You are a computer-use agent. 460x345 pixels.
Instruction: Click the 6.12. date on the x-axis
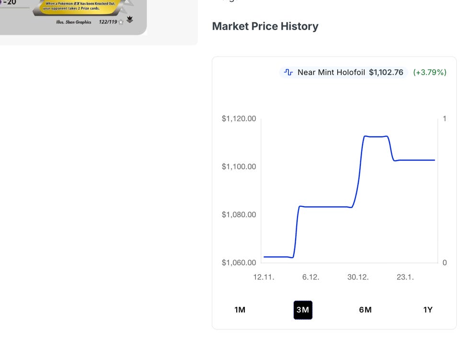click(x=310, y=277)
